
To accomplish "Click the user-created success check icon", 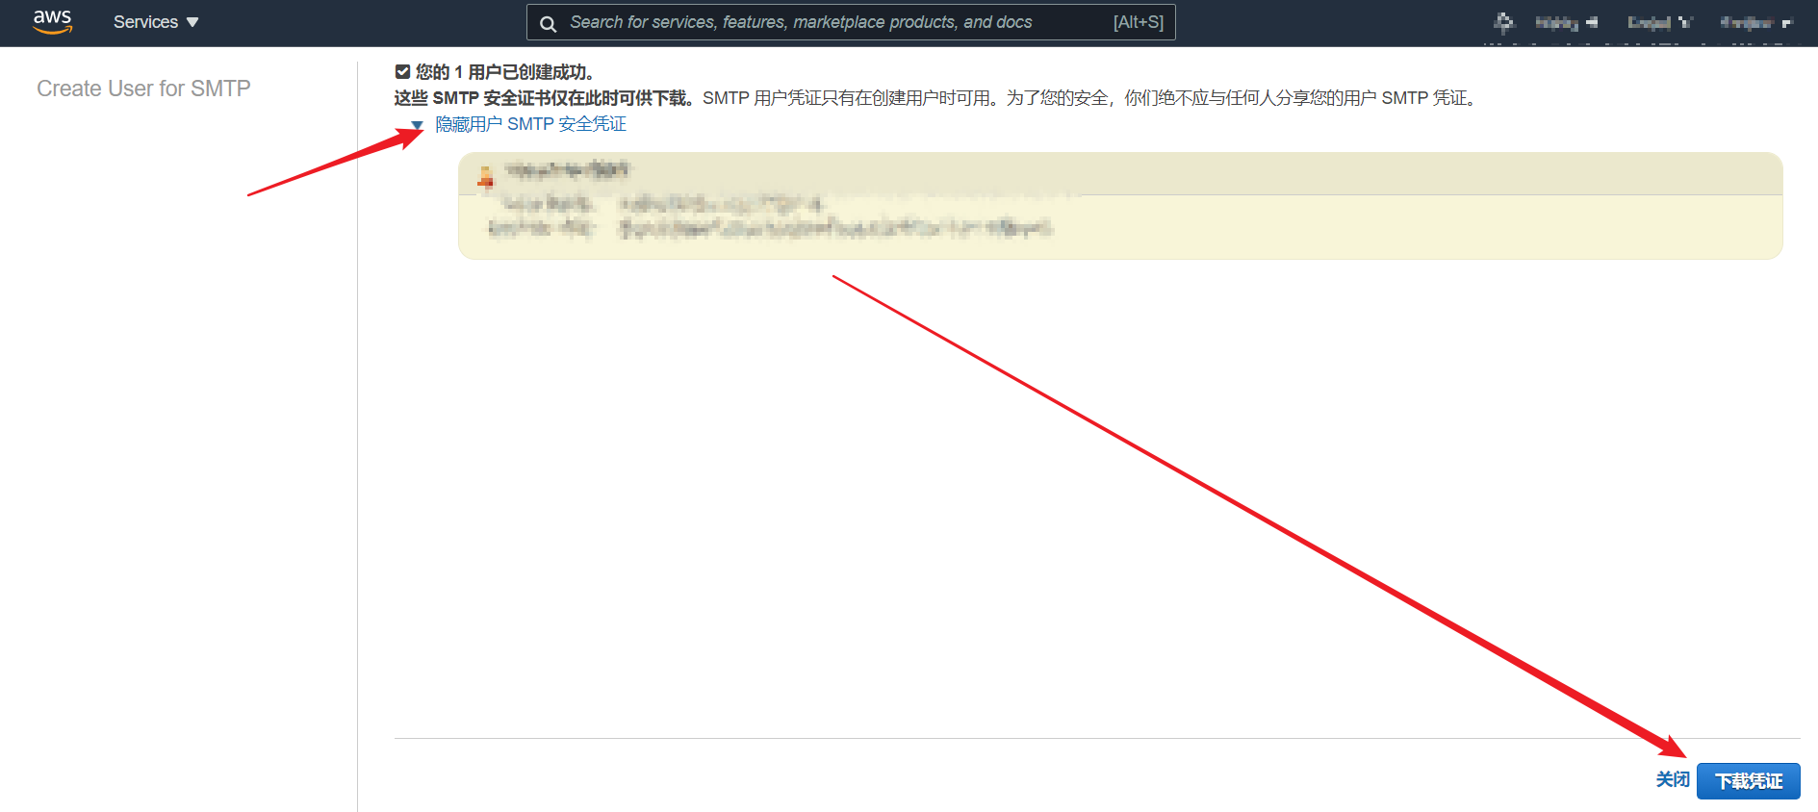I will [x=402, y=71].
